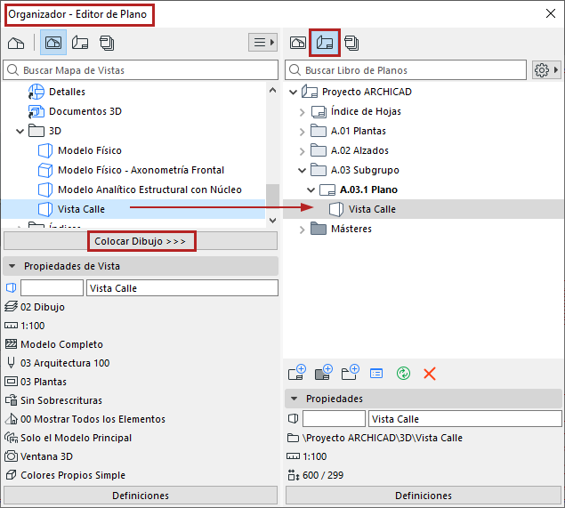Image resolution: width=565 pixels, height=508 pixels.
Task: Click the 02 Dibujo layer combination entry
Action: click(x=43, y=307)
